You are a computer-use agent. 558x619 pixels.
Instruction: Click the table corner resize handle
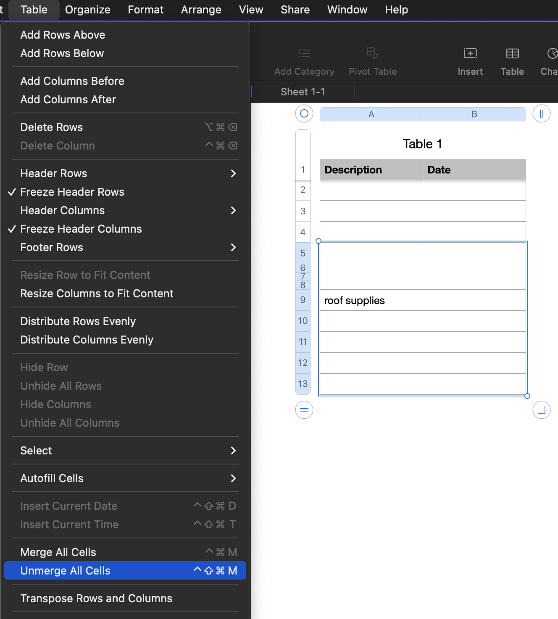coord(541,410)
